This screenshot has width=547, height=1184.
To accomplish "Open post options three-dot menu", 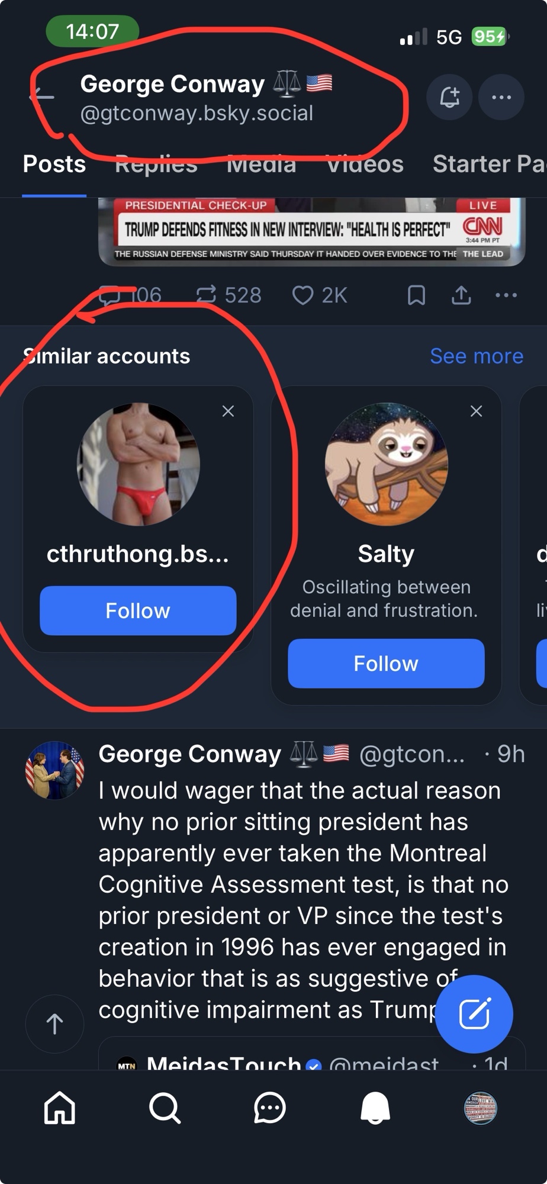I will click(506, 295).
